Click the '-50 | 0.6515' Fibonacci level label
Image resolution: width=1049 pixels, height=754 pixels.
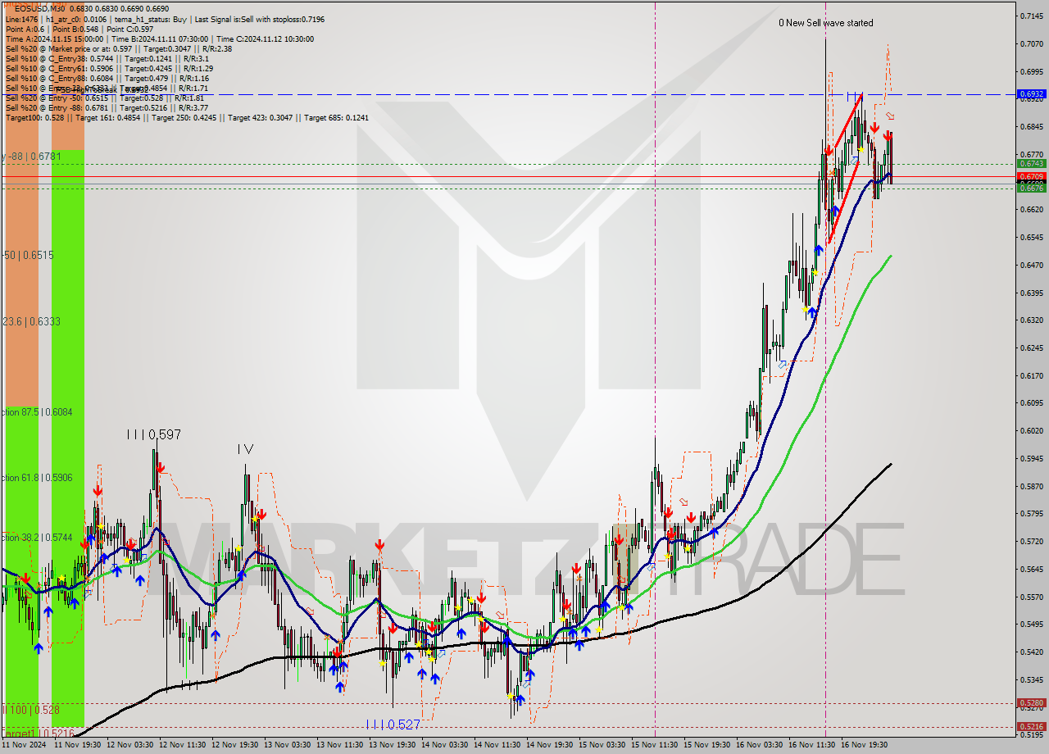coord(28,255)
